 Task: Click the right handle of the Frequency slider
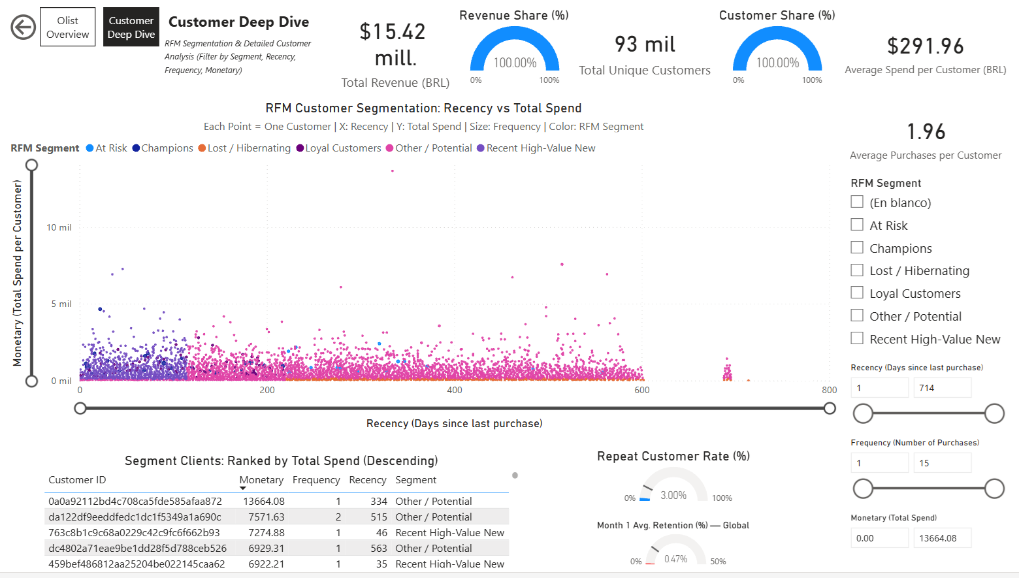[994, 488]
